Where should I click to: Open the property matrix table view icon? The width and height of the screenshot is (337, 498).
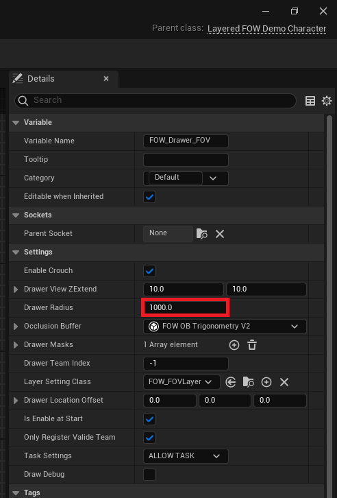(x=310, y=101)
